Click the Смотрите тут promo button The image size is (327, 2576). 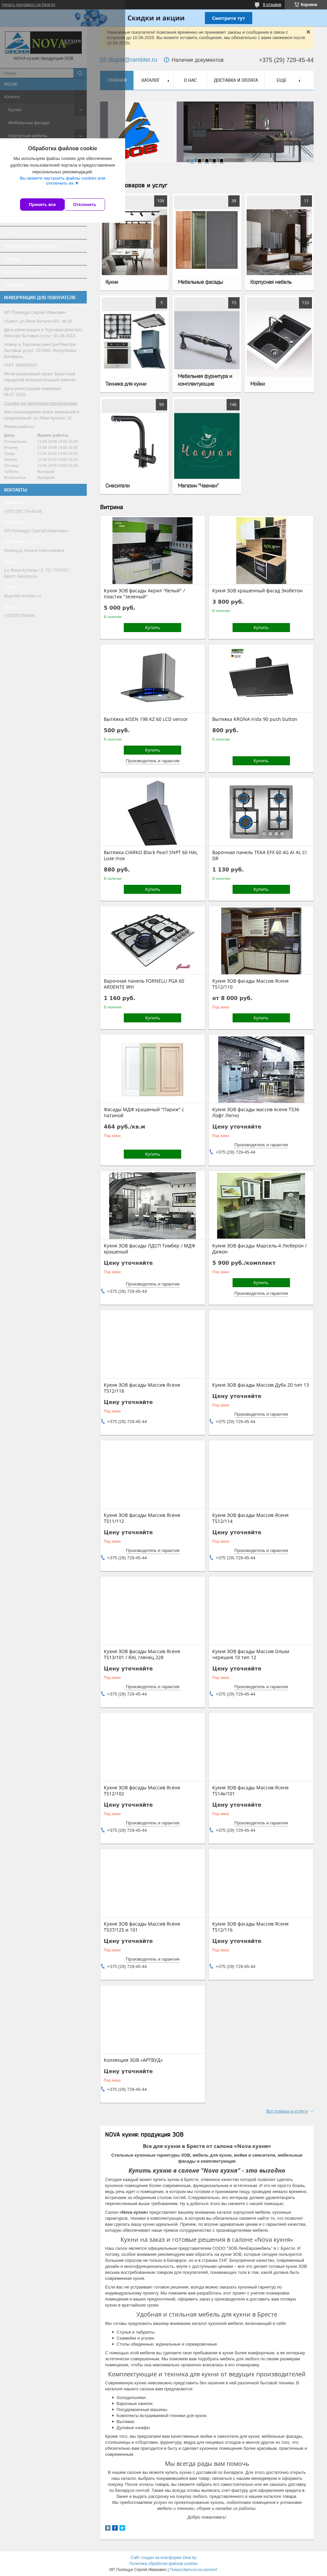click(228, 18)
